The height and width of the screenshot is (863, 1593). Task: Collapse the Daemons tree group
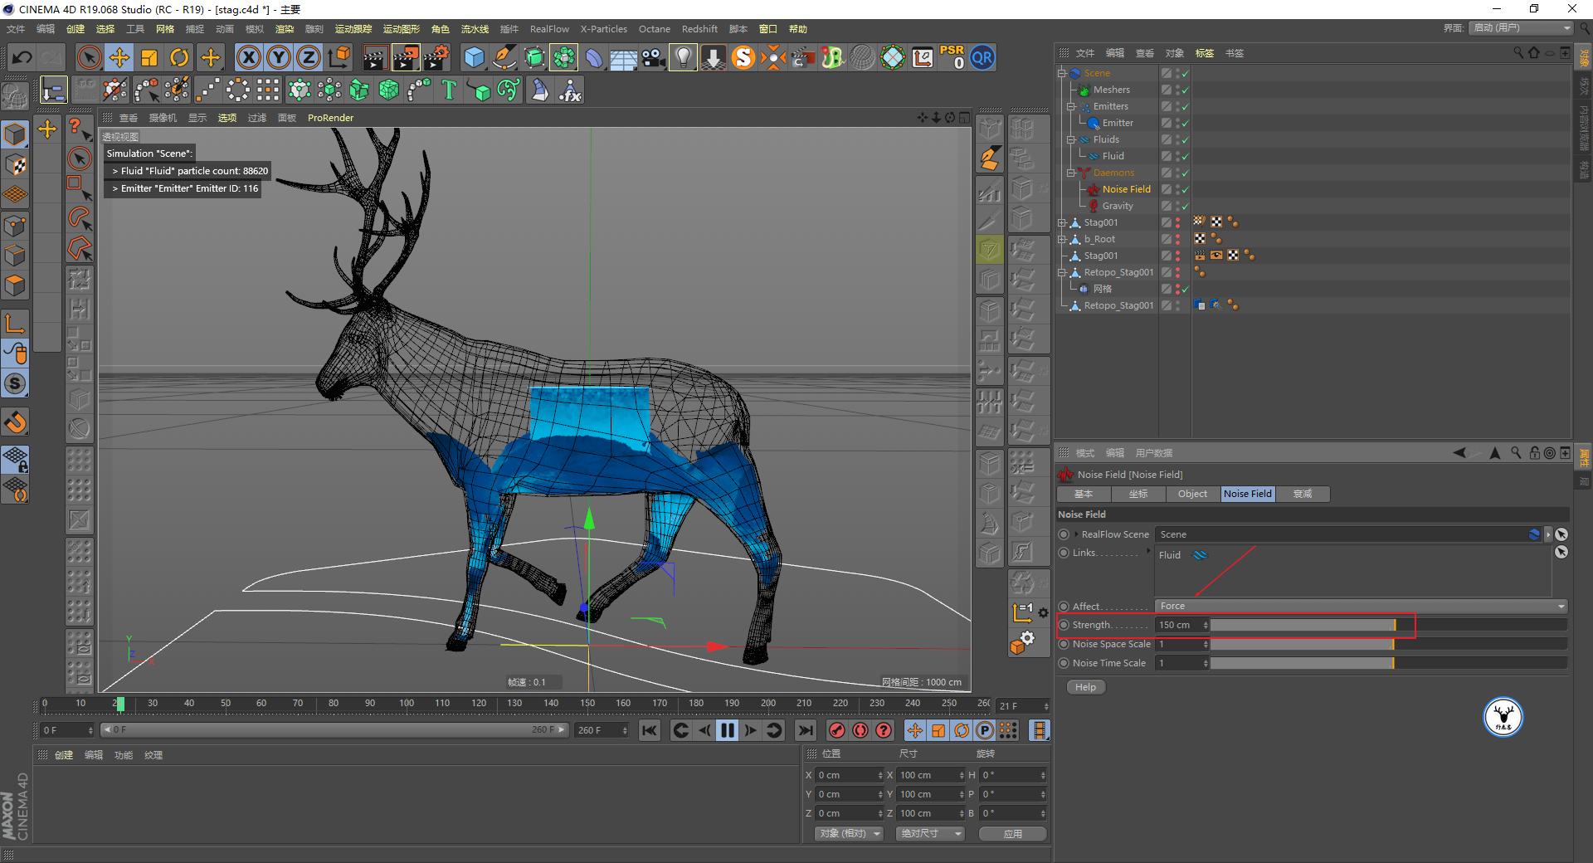point(1071,173)
